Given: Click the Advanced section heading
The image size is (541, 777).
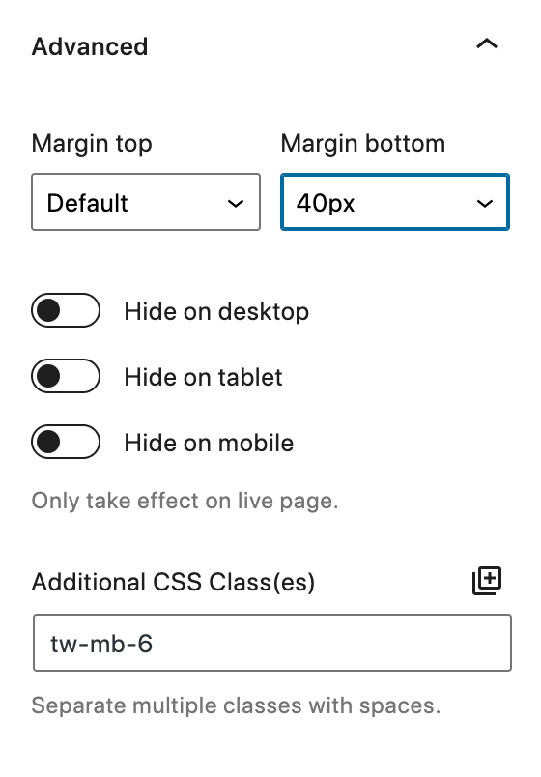Looking at the screenshot, I should point(90,46).
